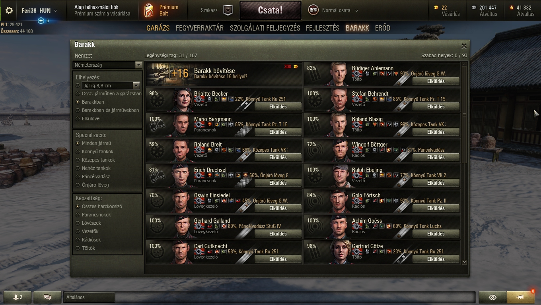Open the JgTig.8,8 cm vehicle dropdown
541x305 pixels.
[x=111, y=85]
